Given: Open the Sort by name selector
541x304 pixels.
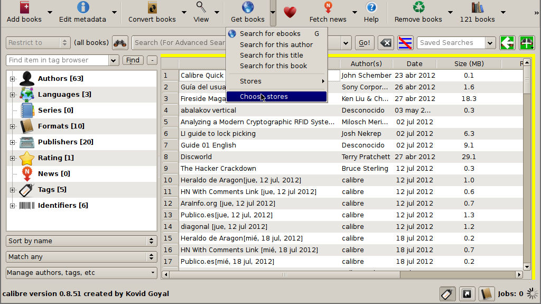Looking at the screenshot, I should [81, 241].
